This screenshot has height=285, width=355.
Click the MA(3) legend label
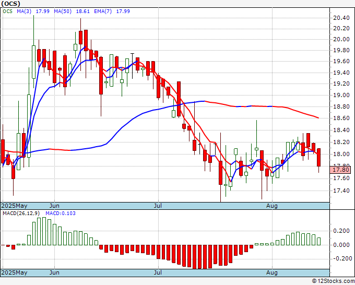pos(24,11)
